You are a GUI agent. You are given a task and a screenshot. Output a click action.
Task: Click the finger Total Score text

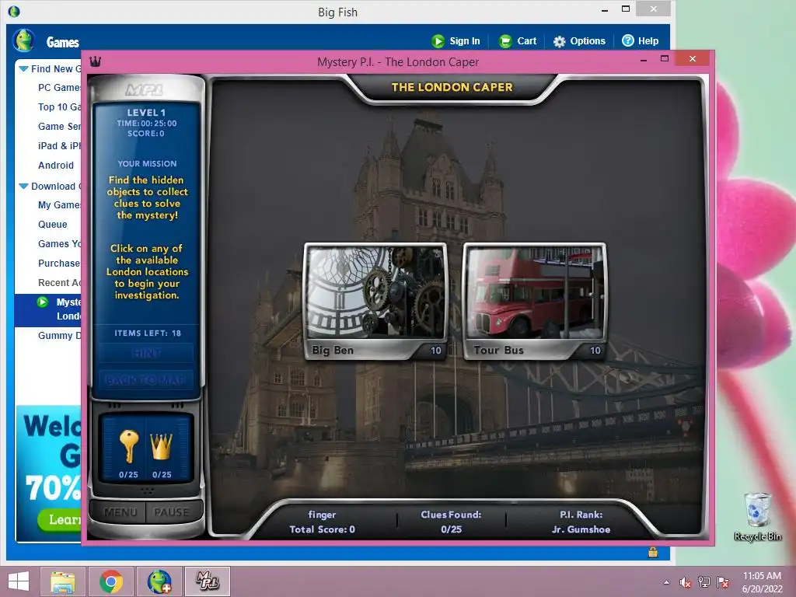coord(322,522)
